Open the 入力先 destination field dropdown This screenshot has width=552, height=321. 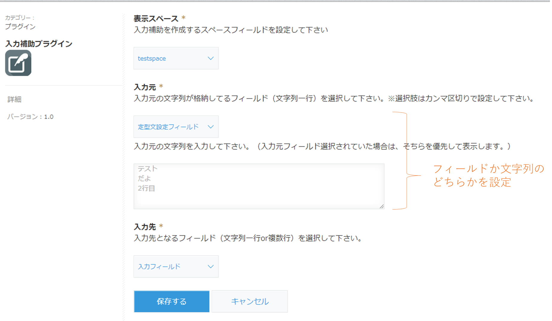(176, 266)
